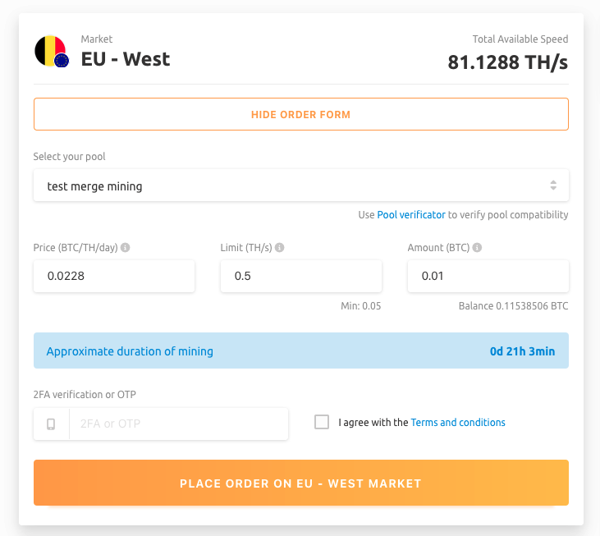Click the 2FA or OTP input field

(178, 424)
